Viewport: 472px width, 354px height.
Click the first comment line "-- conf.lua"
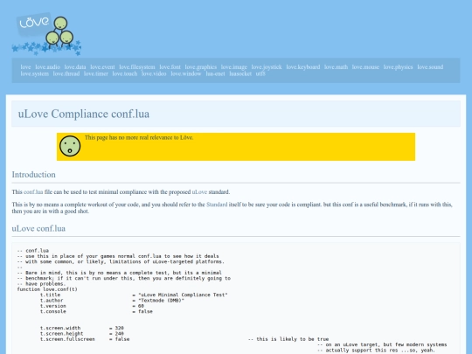pos(33,251)
